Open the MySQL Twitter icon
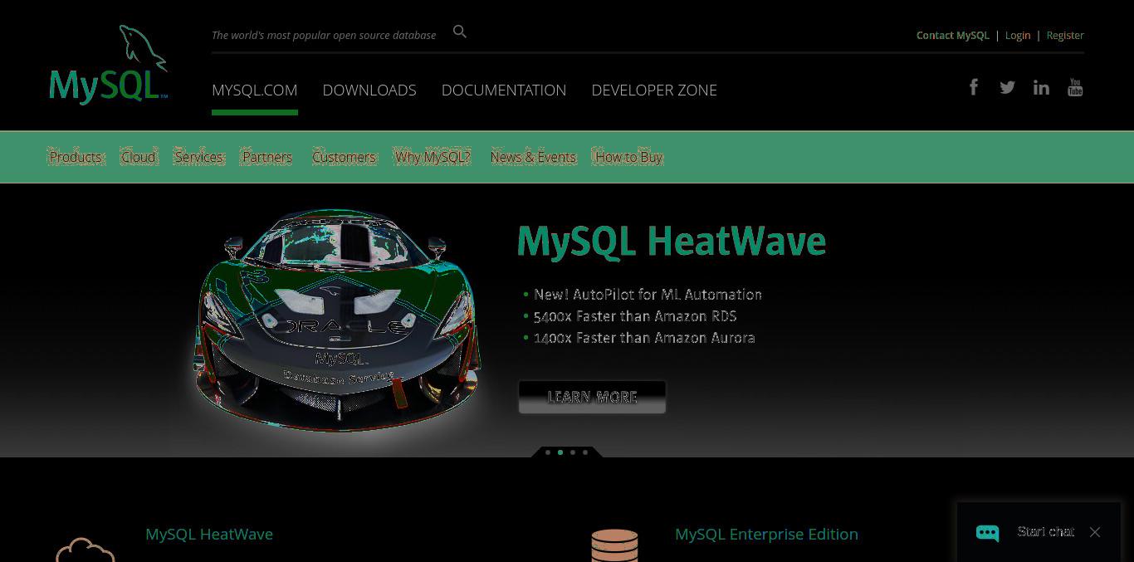Viewport: 1134px width, 562px height. pyautogui.click(x=1007, y=87)
